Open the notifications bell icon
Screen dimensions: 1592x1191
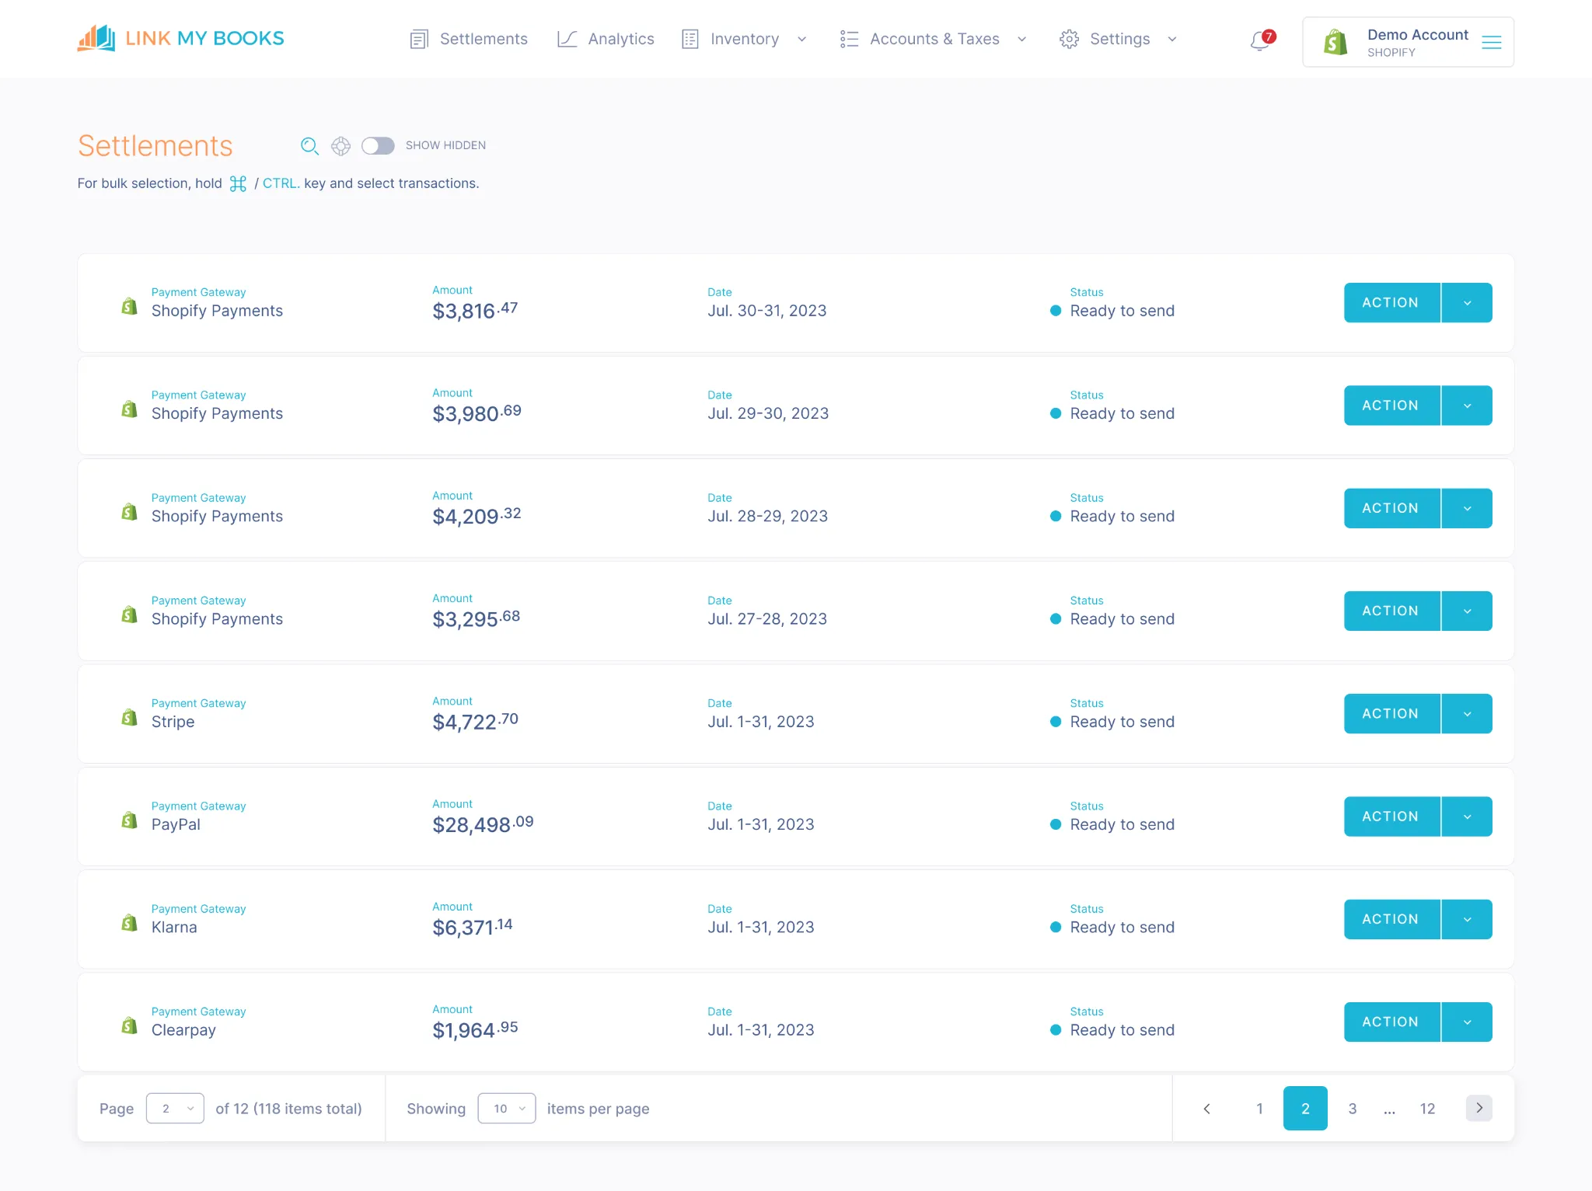(1261, 40)
